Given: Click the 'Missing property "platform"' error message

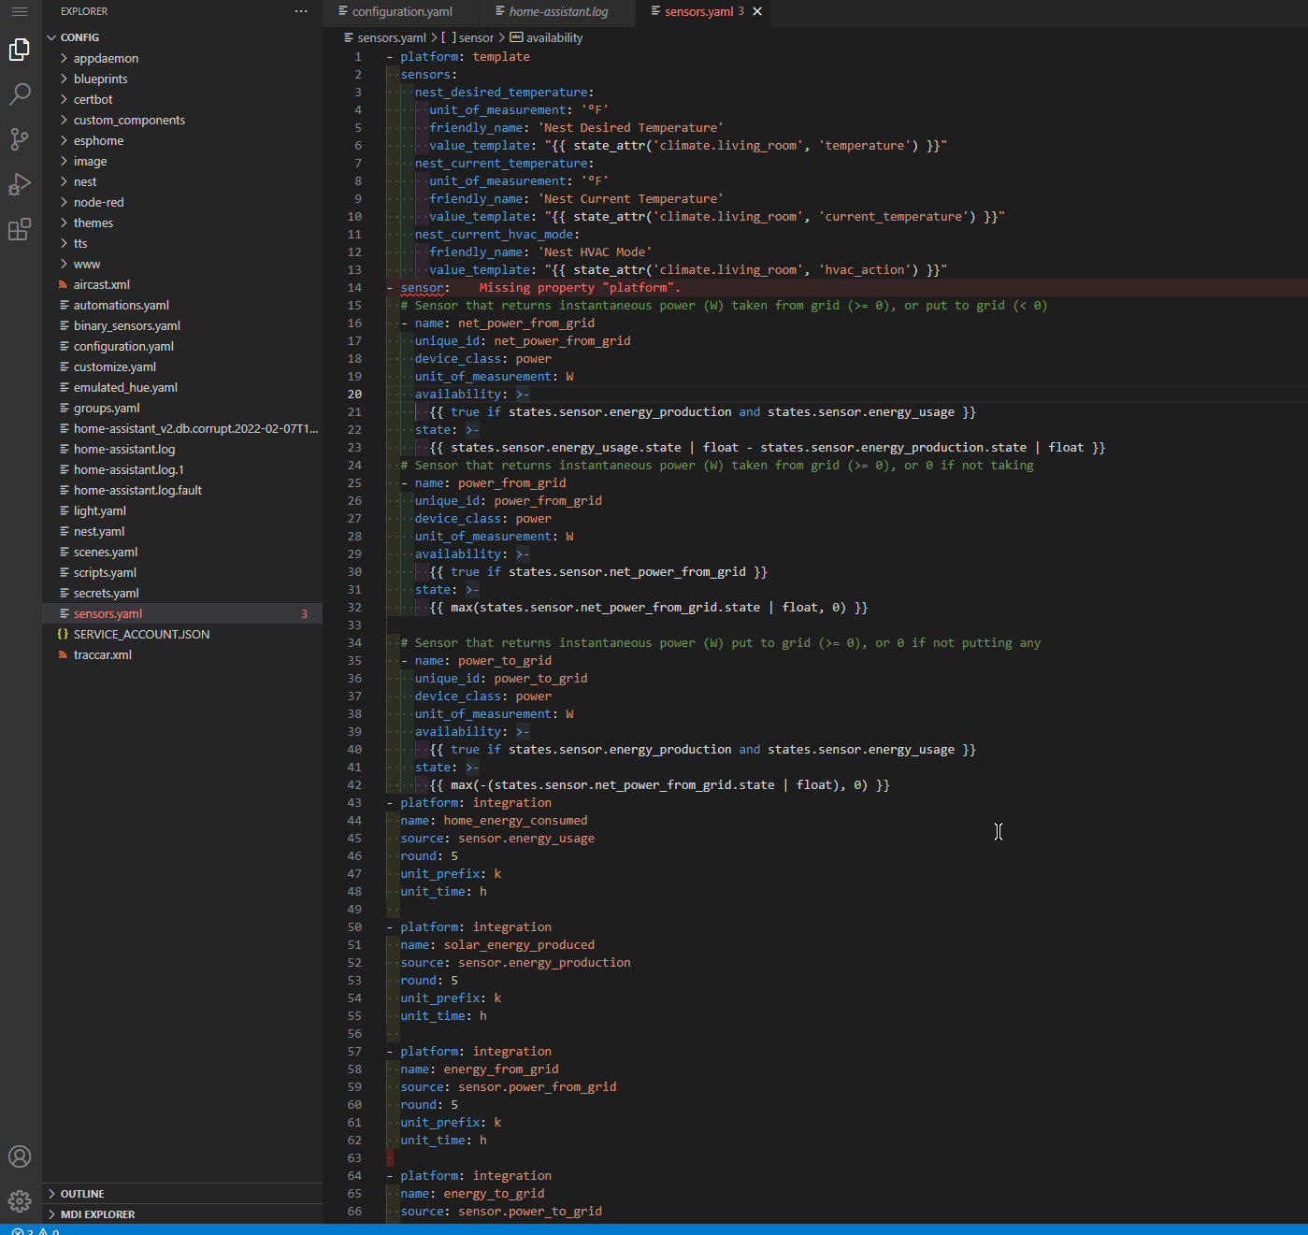Looking at the screenshot, I should coord(580,288).
